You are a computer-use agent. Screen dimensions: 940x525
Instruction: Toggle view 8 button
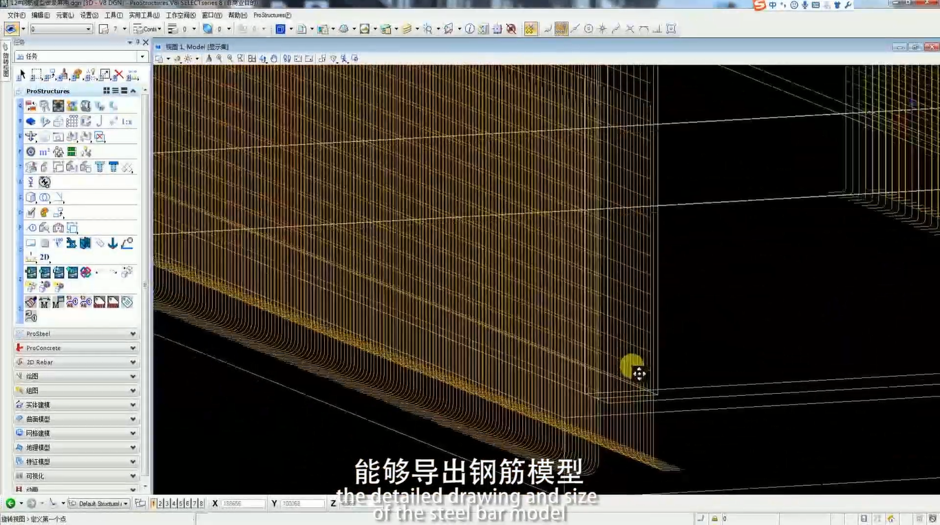click(202, 504)
